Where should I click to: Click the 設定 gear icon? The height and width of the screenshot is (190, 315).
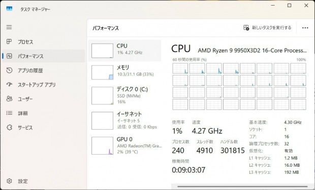click(x=9, y=181)
